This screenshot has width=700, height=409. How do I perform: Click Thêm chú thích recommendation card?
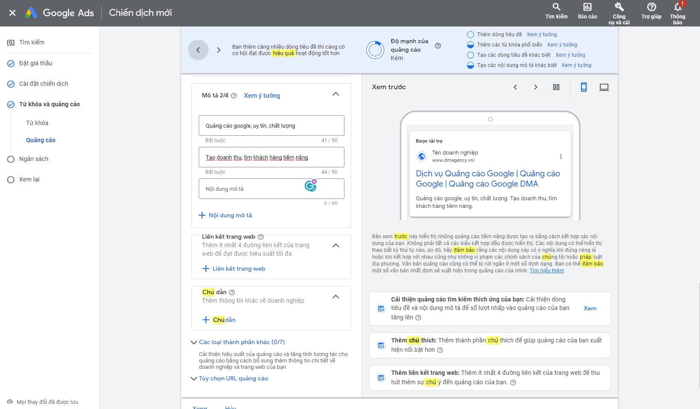click(490, 345)
